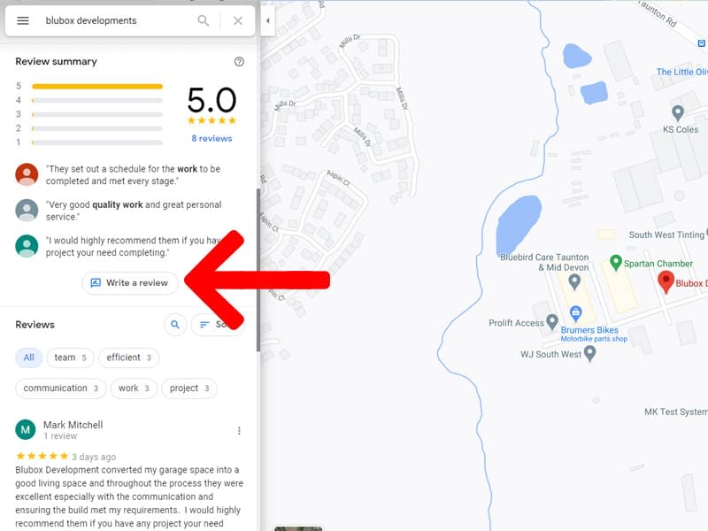708x531 pixels.
Task: Open the hamburger menu in search bar
Action: pyautogui.click(x=23, y=20)
